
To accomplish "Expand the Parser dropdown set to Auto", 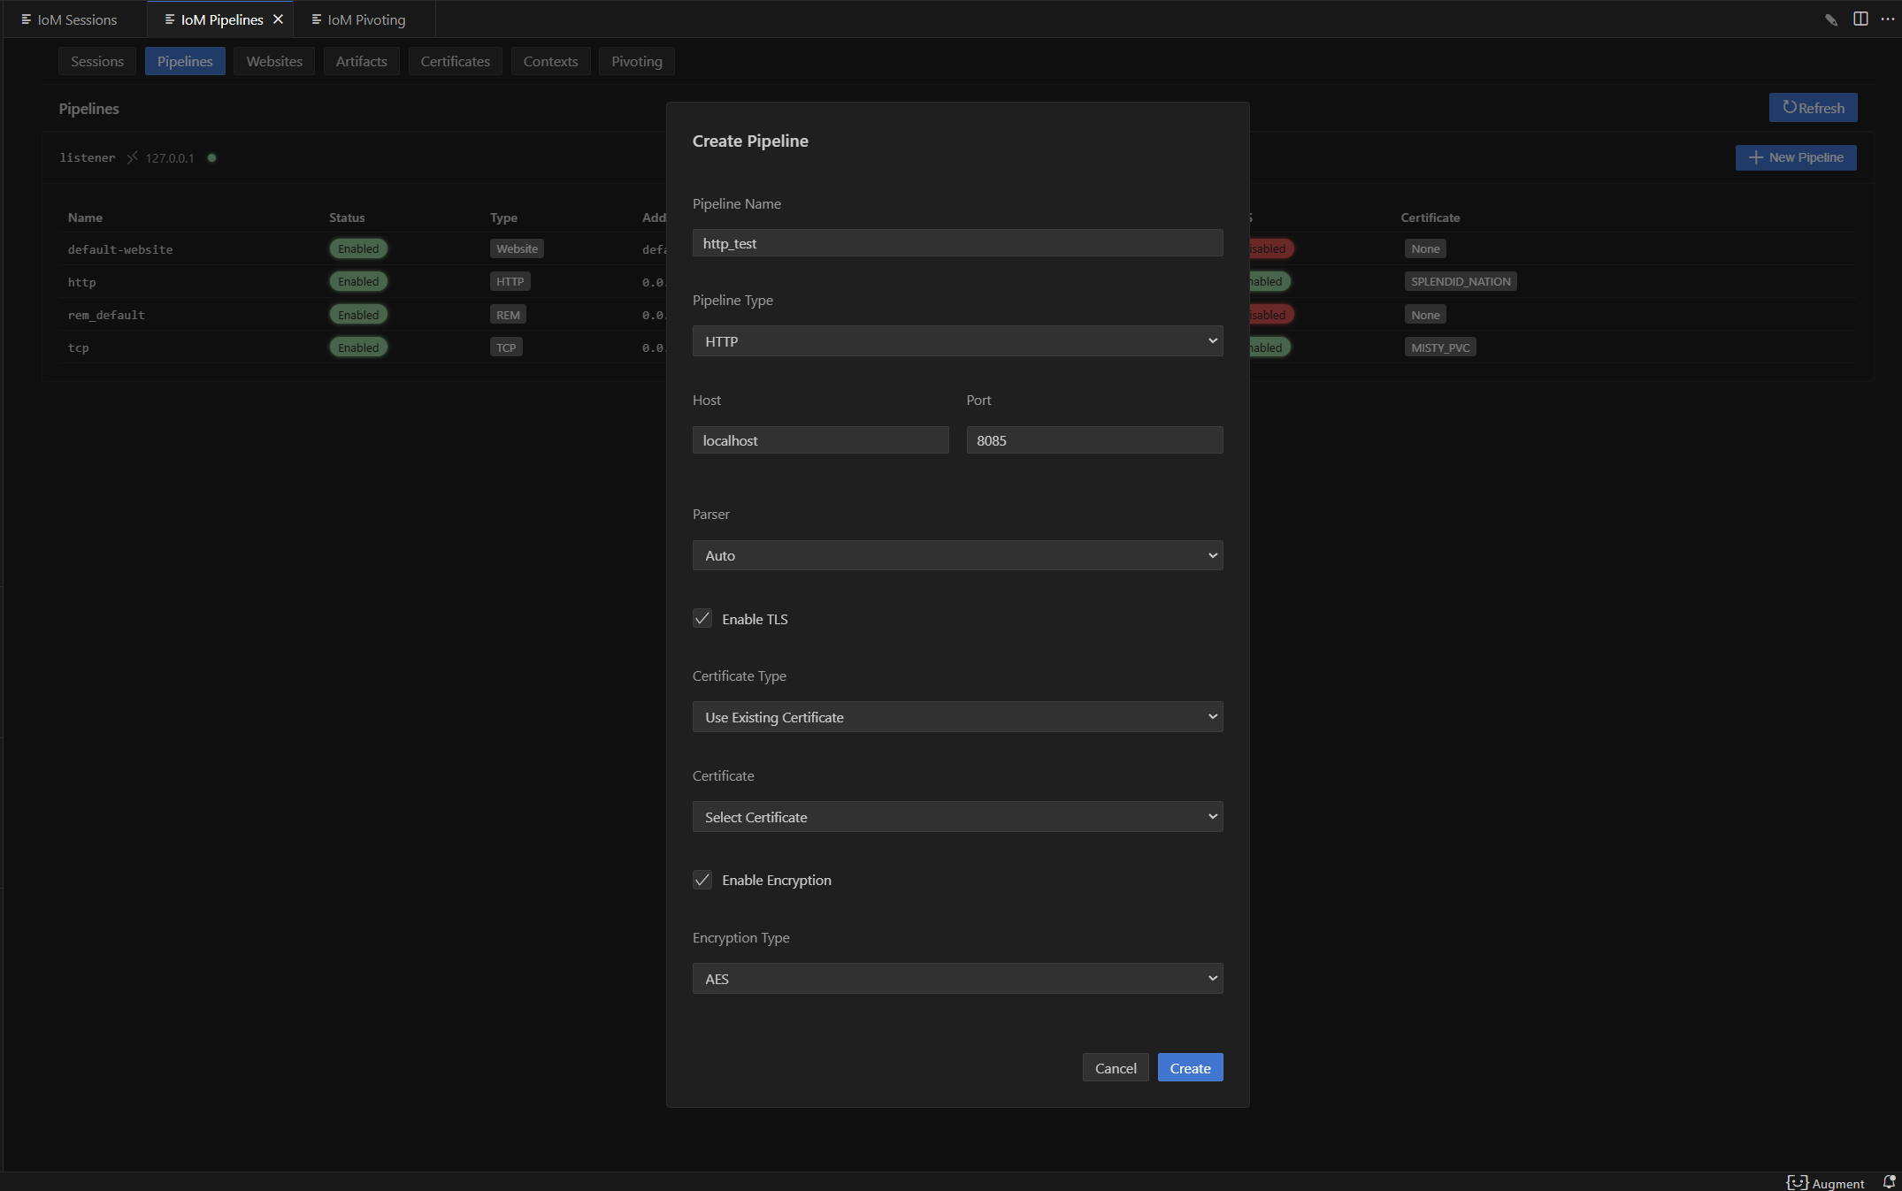I will [957, 555].
